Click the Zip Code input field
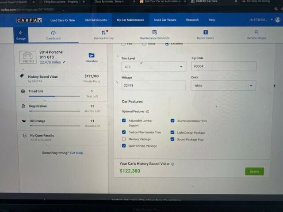Viewport: 283px width, 212px height. click(224, 66)
